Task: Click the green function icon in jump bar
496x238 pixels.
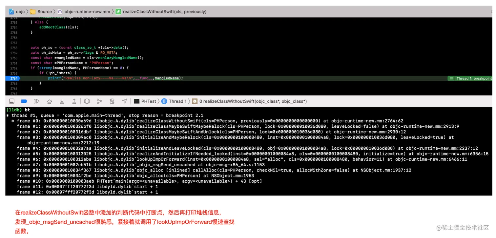Action: coord(118,11)
